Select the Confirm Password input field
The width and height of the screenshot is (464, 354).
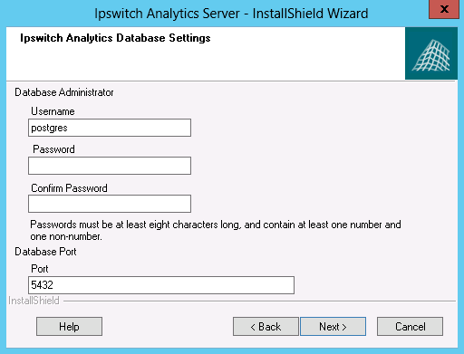pos(110,204)
